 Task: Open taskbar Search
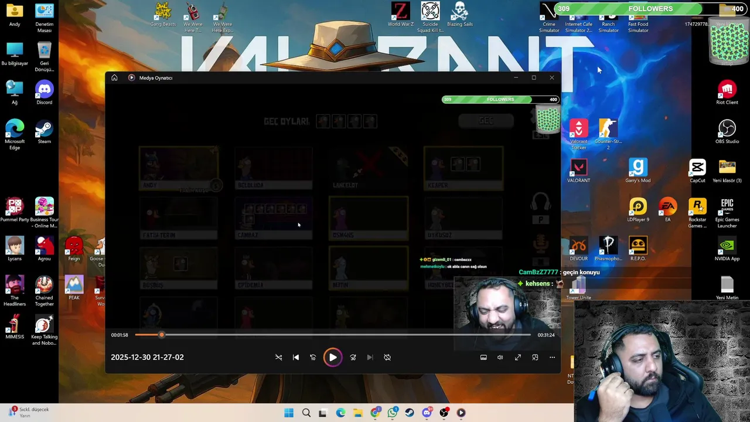coord(306,413)
